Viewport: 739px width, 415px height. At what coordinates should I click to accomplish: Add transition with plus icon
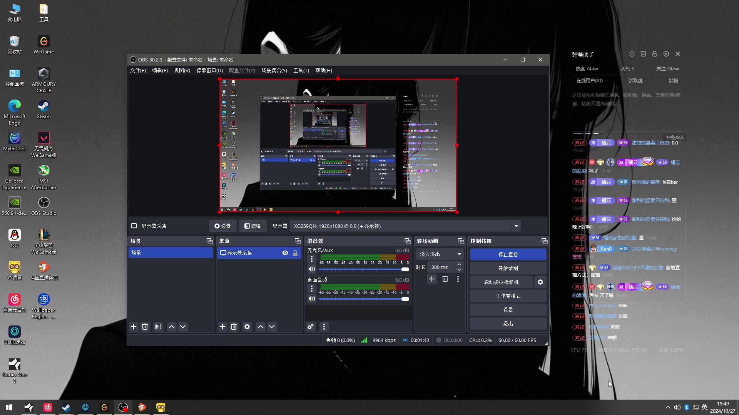tap(432, 279)
